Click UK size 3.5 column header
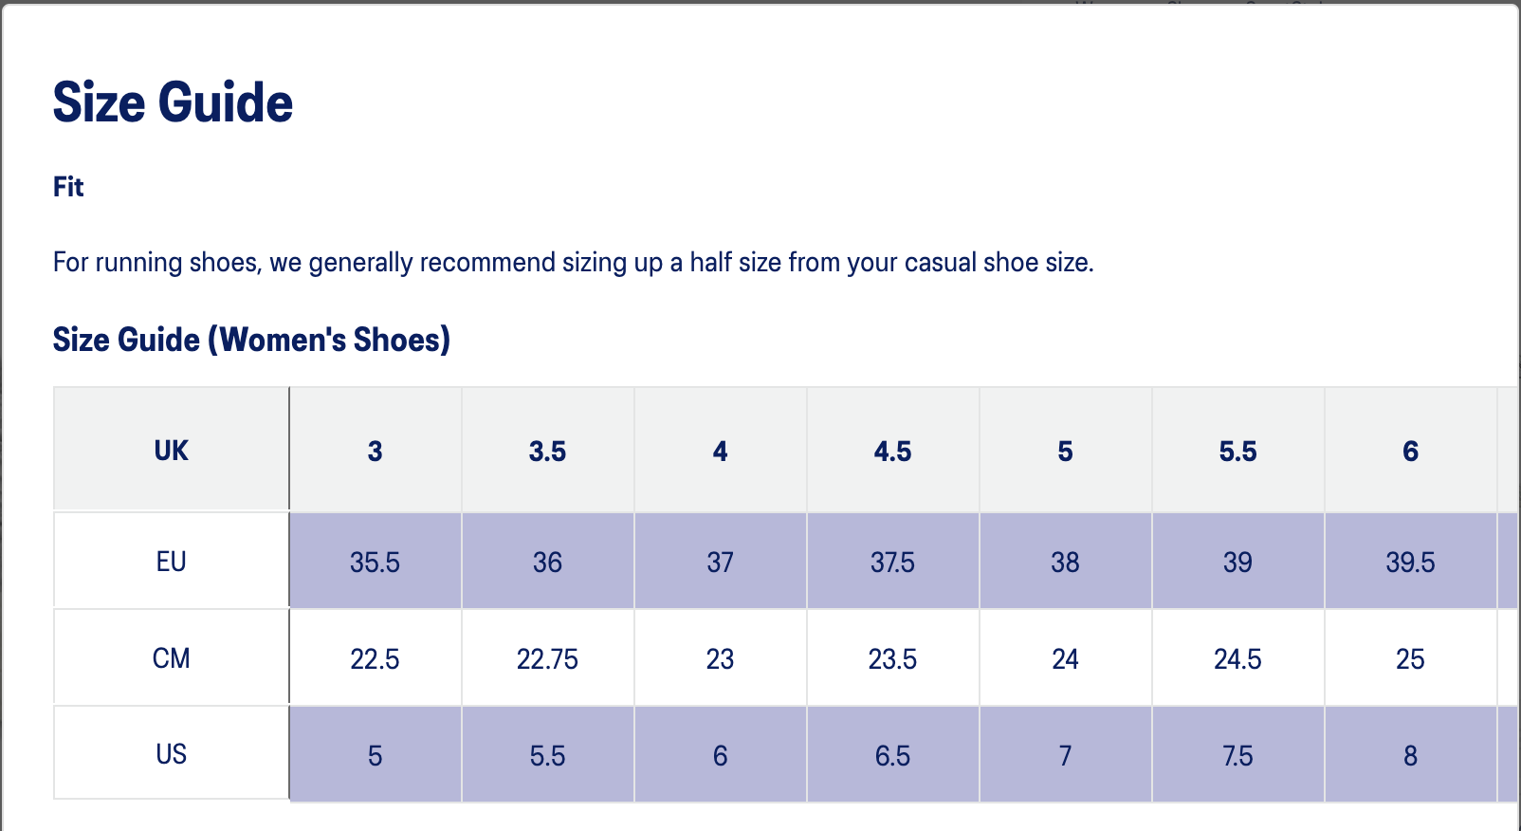 click(547, 451)
